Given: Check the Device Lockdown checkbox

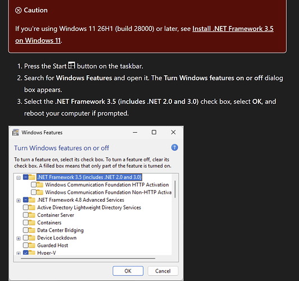Looking at the screenshot, I should tap(26, 238).
